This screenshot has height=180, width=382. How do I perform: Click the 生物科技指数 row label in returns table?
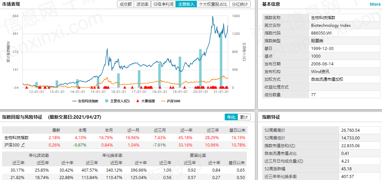point(16,138)
